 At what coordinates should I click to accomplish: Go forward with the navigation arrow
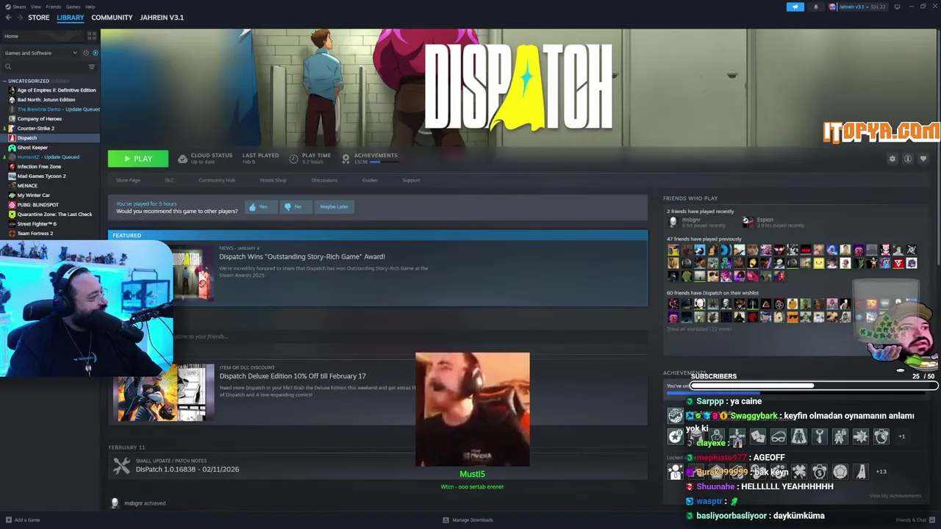19,17
